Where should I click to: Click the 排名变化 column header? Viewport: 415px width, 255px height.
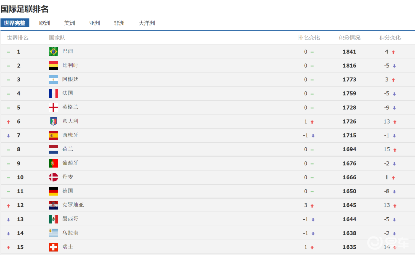[309, 38]
